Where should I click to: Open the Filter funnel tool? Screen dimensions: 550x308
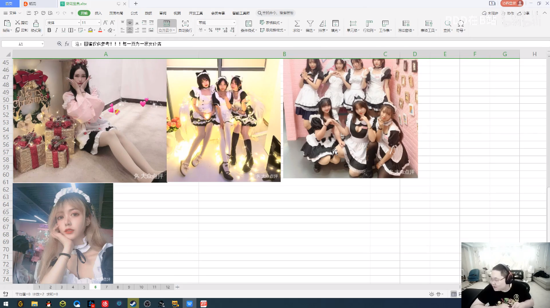point(310,23)
